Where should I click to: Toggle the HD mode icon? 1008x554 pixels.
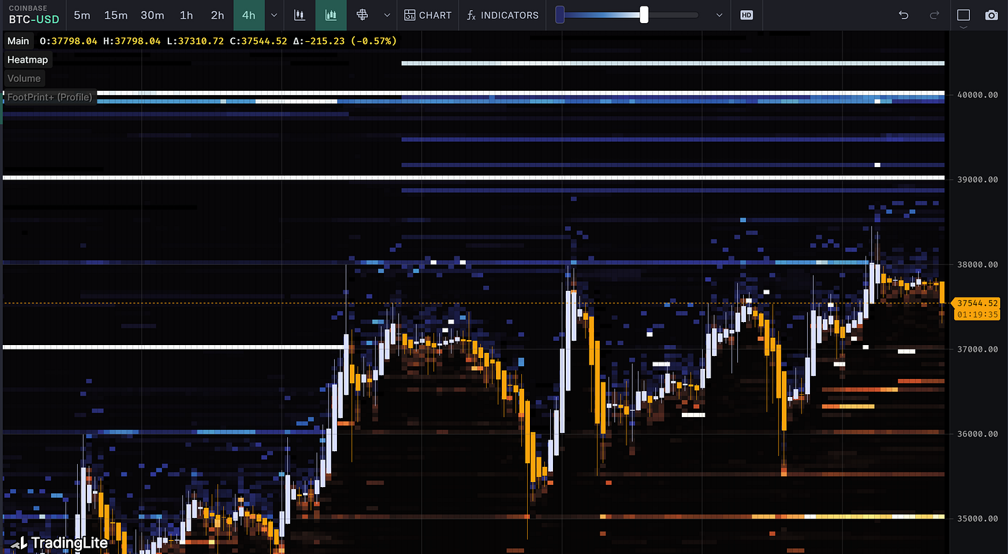(x=747, y=14)
